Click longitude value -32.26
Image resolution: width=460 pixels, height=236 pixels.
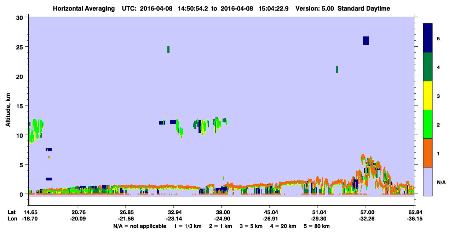click(x=366, y=219)
